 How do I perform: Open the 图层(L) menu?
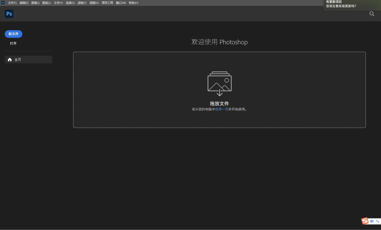coord(47,3)
